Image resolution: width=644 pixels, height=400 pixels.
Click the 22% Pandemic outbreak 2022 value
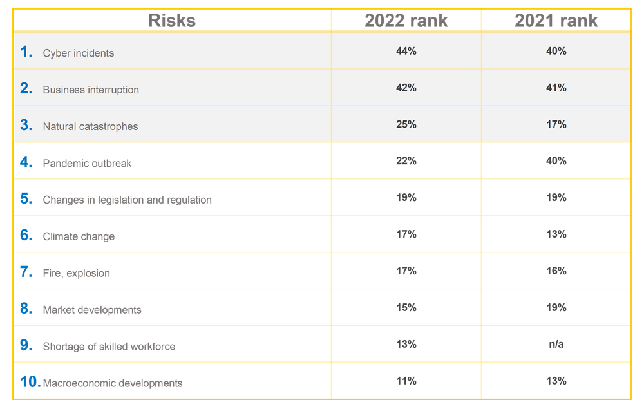pyautogui.click(x=406, y=161)
